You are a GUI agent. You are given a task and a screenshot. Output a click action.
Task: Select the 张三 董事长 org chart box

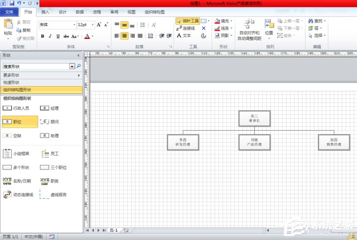tap(254, 118)
